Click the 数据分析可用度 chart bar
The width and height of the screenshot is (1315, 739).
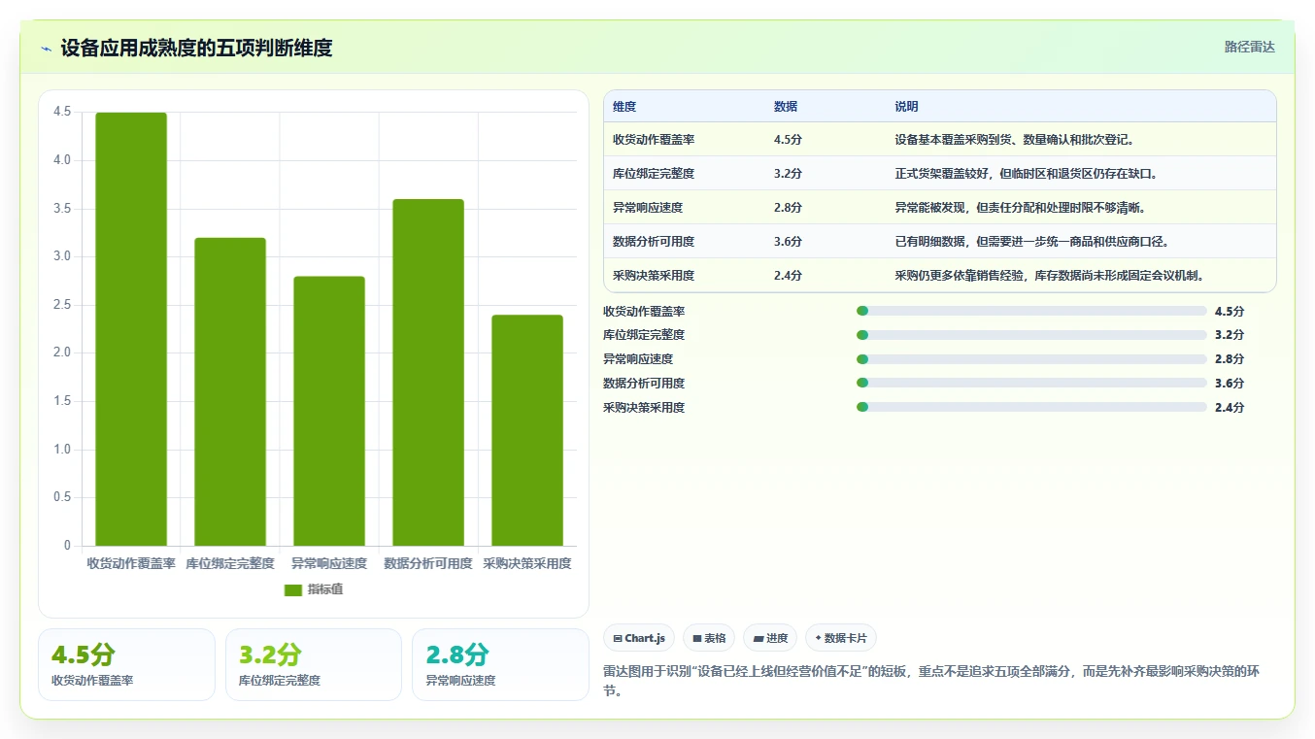[x=428, y=372]
